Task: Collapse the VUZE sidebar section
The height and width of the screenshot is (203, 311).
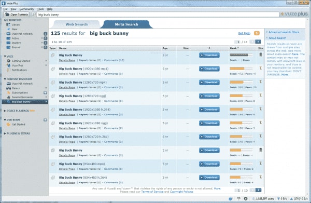Action: [5, 57]
